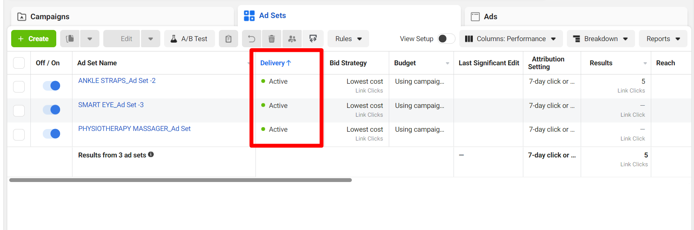The image size is (694, 230).
Task: Start an A/B Test
Action: [x=189, y=39]
